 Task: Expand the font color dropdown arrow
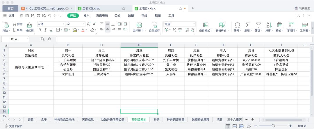coord(86,30)
